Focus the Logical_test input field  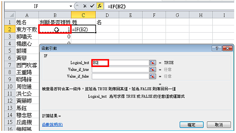(x=120, y=63)
